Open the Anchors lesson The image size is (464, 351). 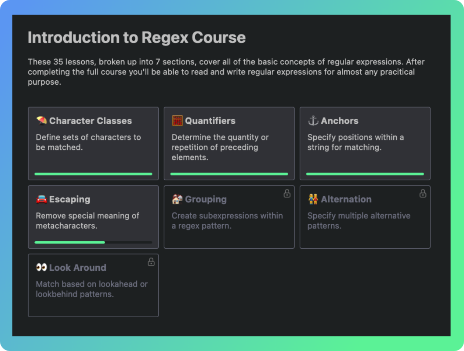(365, 143)
